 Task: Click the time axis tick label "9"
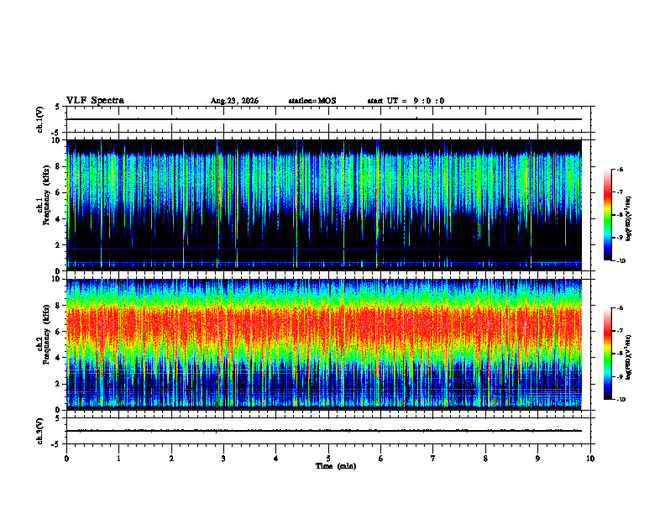click(537, 459)
